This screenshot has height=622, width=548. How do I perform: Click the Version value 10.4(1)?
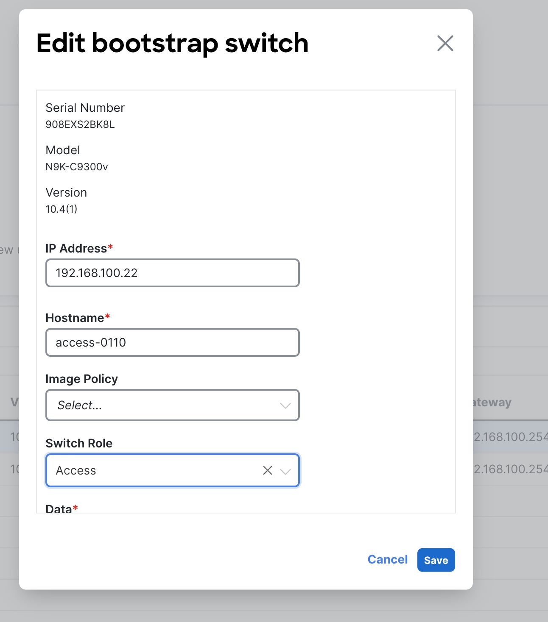62,209
